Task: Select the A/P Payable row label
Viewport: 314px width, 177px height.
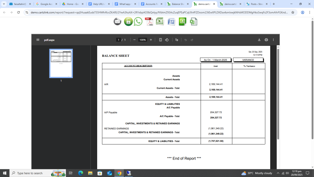Action: pos(110,112)
